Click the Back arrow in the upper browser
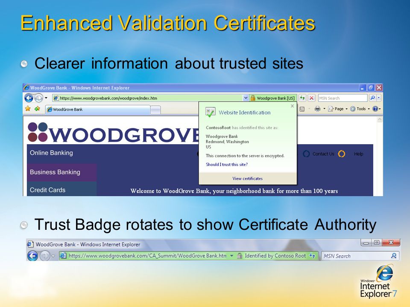 point(29,98)
